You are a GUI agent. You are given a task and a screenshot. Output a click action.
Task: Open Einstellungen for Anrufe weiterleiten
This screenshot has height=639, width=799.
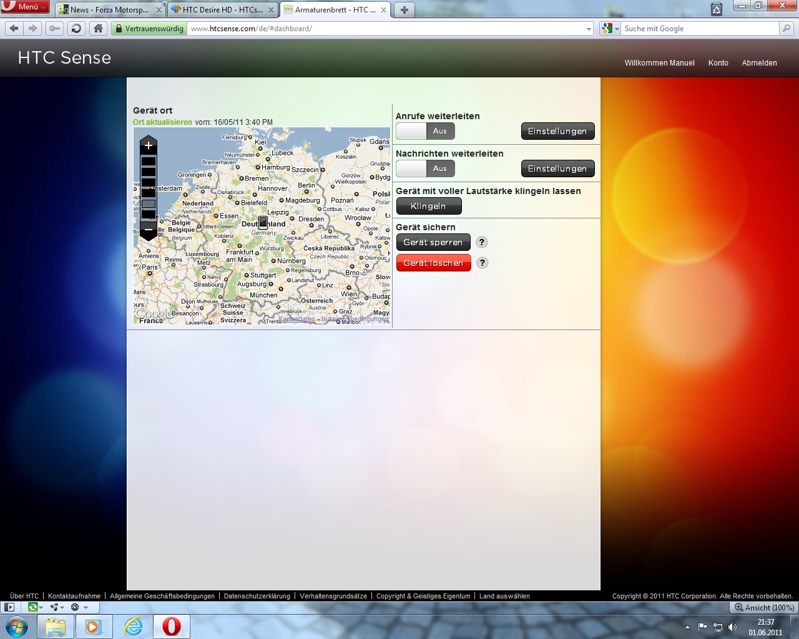click(x=557, y=131)
